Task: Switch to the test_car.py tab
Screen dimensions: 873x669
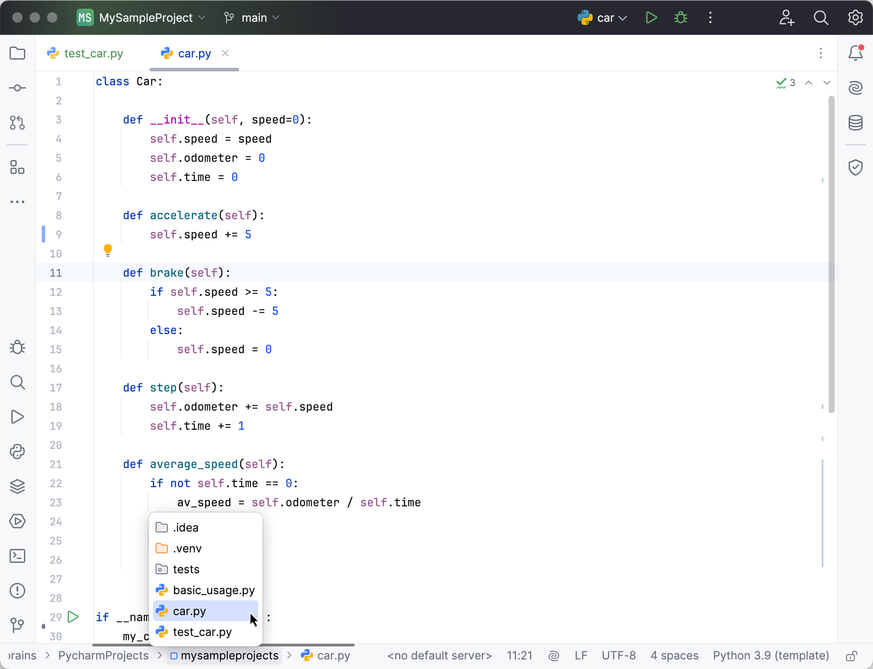Action: 93,54
